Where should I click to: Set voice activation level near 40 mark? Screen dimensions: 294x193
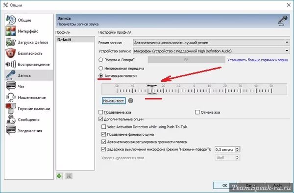[x=256, y=91]
